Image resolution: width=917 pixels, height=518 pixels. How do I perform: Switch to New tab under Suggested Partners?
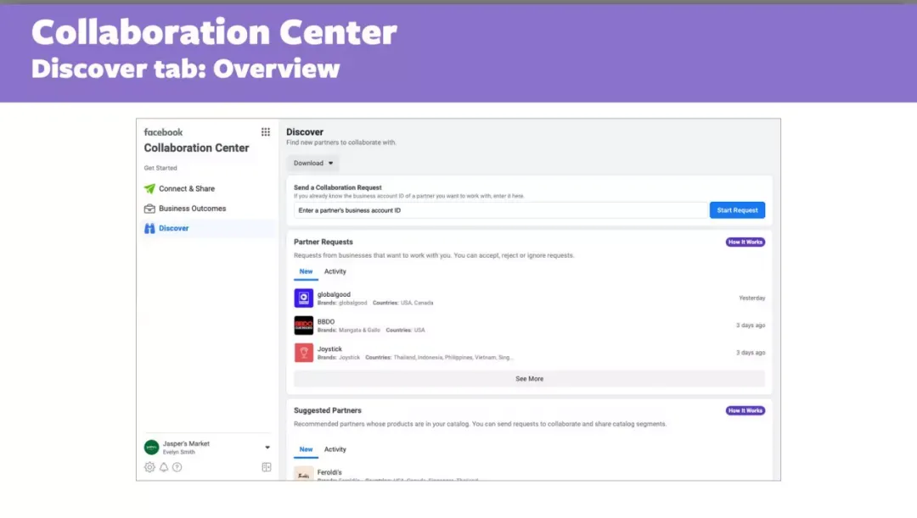click(x=306, y=449)
